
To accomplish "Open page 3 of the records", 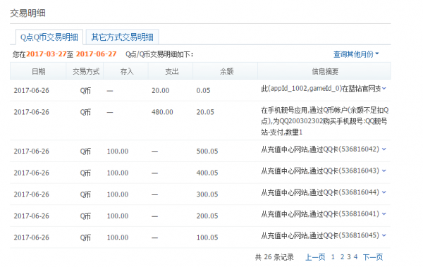I will tap(349, 257).
